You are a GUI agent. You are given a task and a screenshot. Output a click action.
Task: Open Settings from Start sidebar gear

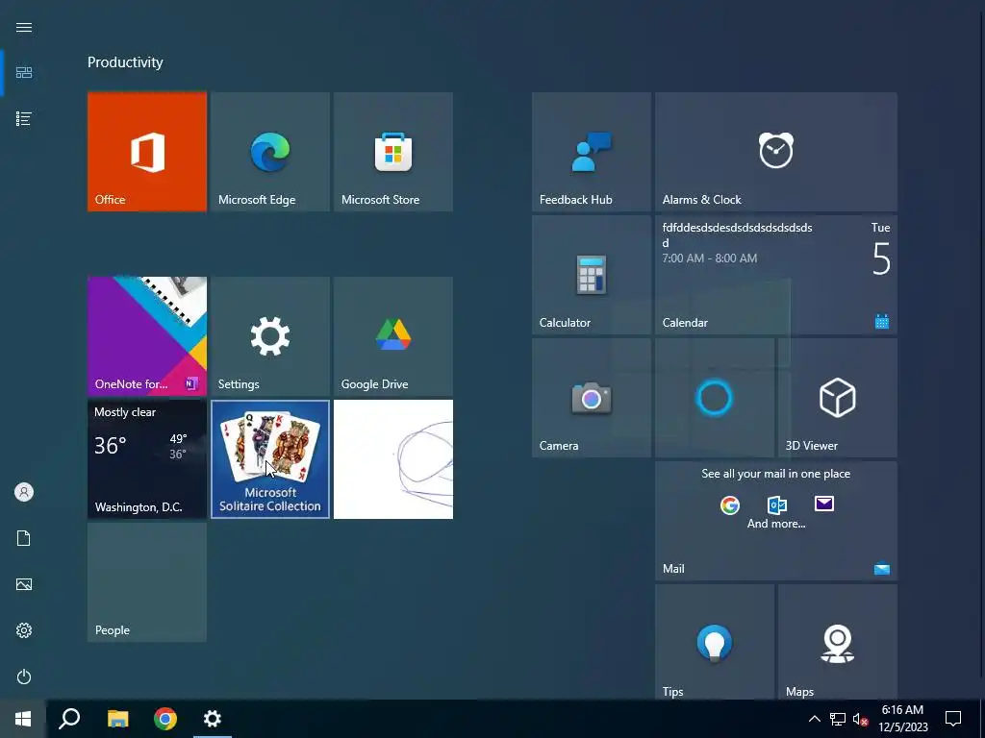pos(24,630)
